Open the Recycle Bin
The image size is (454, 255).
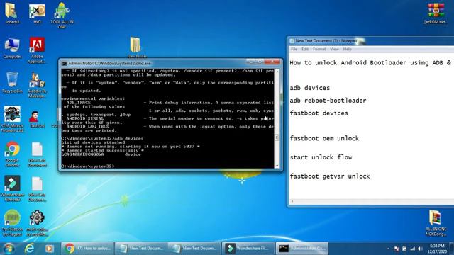pos(12,82)
